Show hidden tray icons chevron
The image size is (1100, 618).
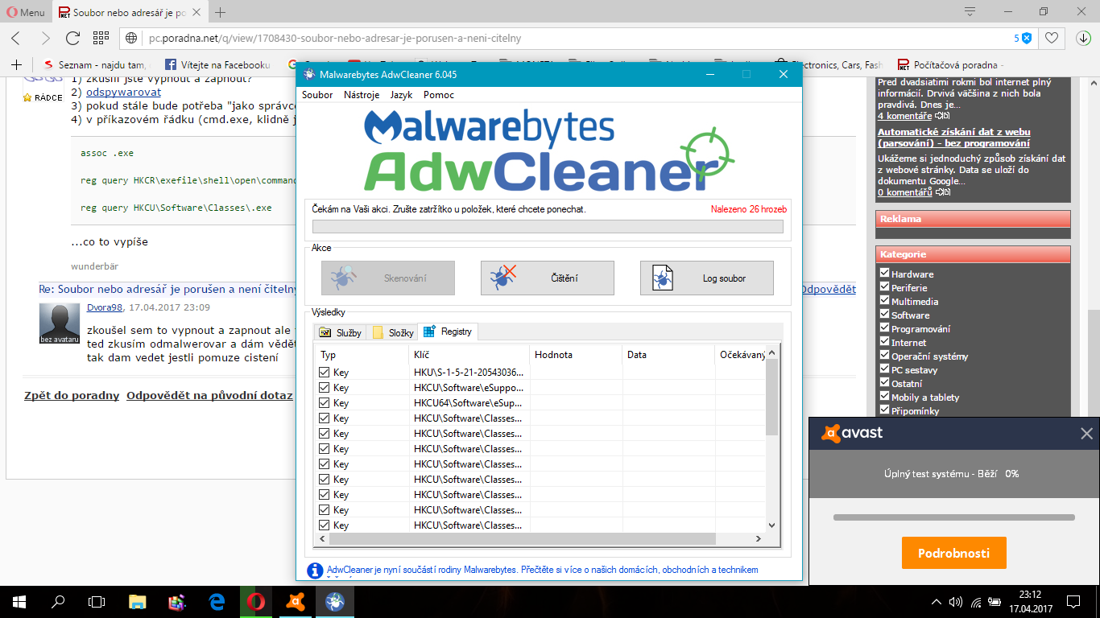click(937, 601)
